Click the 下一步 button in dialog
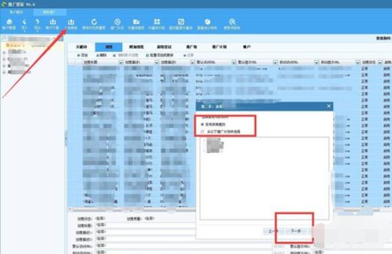This screenshot has width=392, height=254. [x=296, y=231]
